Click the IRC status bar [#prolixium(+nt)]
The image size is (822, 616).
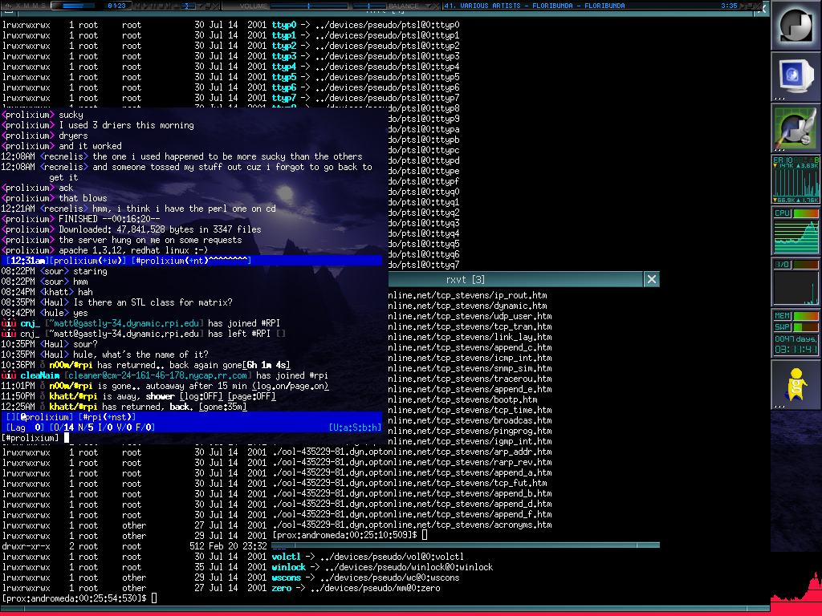click(x=191, y=261)
